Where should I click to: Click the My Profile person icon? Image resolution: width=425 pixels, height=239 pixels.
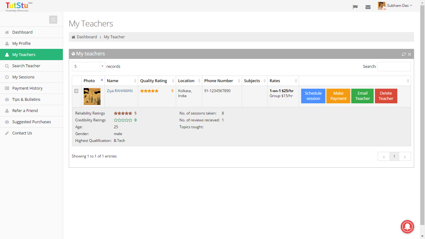tap(7, 44)
